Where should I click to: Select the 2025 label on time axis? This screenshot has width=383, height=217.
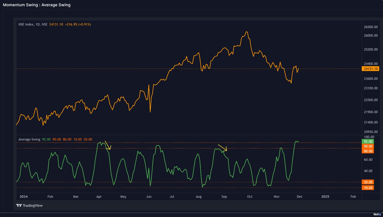325,197
